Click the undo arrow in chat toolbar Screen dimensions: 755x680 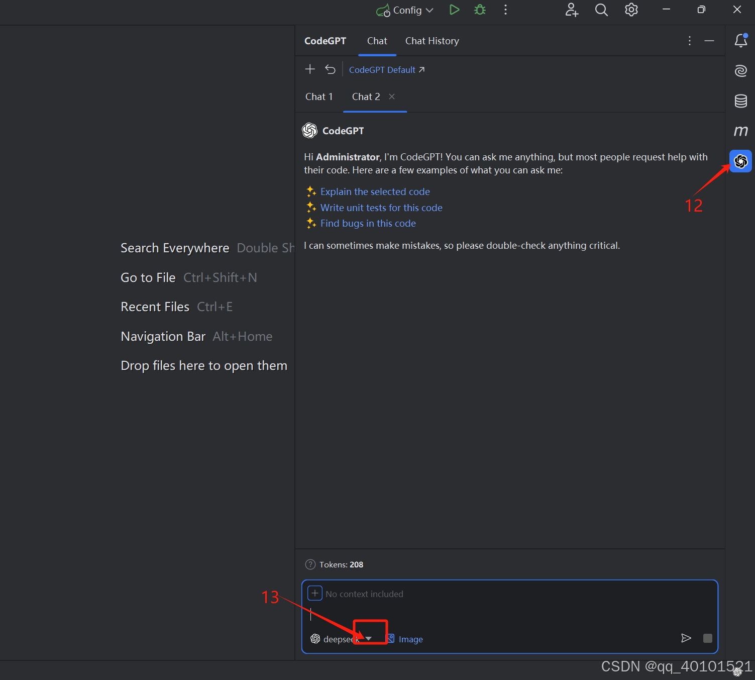330,69
